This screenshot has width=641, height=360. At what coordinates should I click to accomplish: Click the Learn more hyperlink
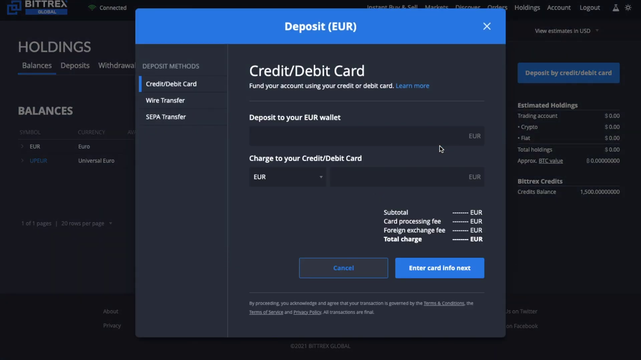(x=413, y=86)
